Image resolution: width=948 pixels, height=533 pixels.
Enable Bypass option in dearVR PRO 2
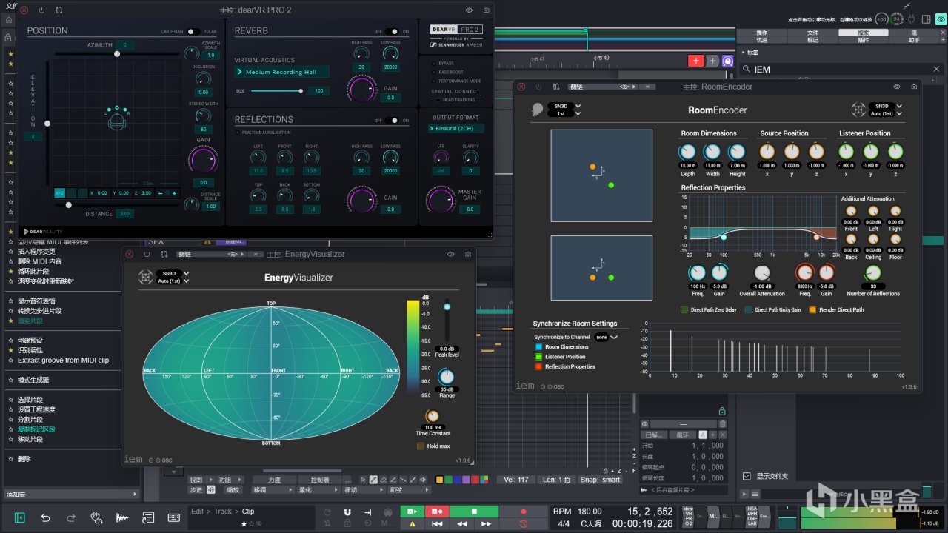click(x=434, y=63)
